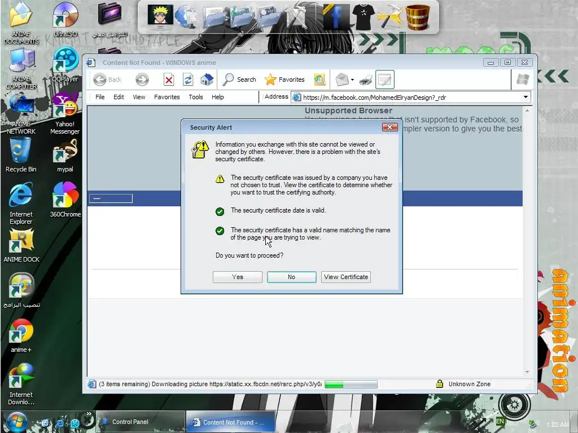
Task: Open QQPlayer desktop shortcut
Action: point(65,65)
